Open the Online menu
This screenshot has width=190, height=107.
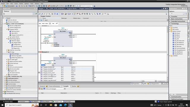click(21, 4)
